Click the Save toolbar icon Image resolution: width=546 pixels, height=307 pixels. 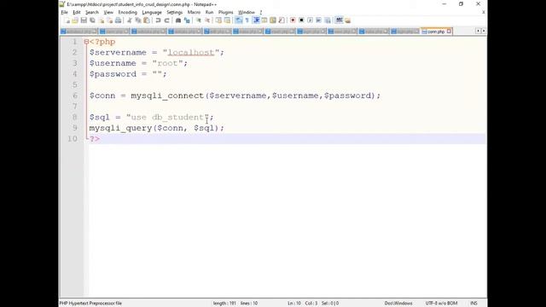click(84, 20)
